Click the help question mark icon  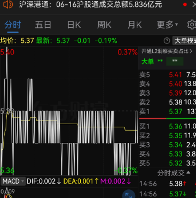[x=167, y=41]
